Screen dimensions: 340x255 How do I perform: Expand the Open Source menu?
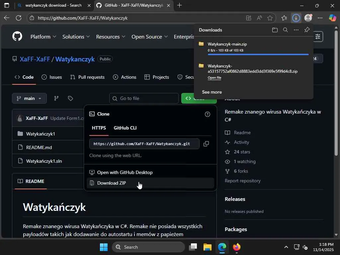[x=150, y=37]
